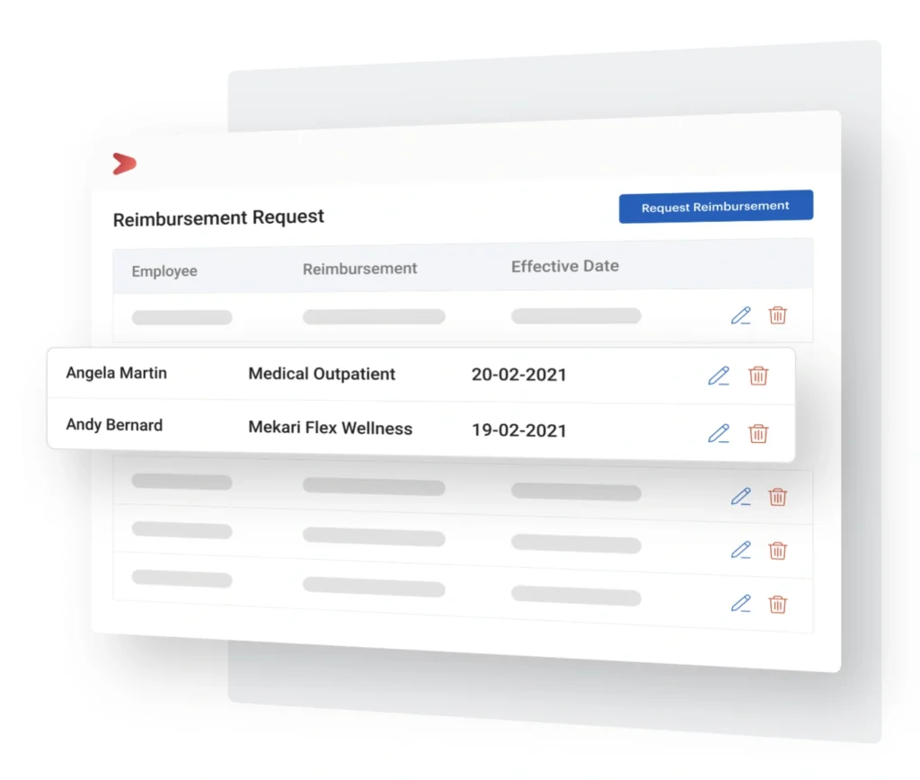Viewport: 920px width, 780px height.
Task: Select the date 20-02-2021 cell
Action: click(x=519, y=374)
